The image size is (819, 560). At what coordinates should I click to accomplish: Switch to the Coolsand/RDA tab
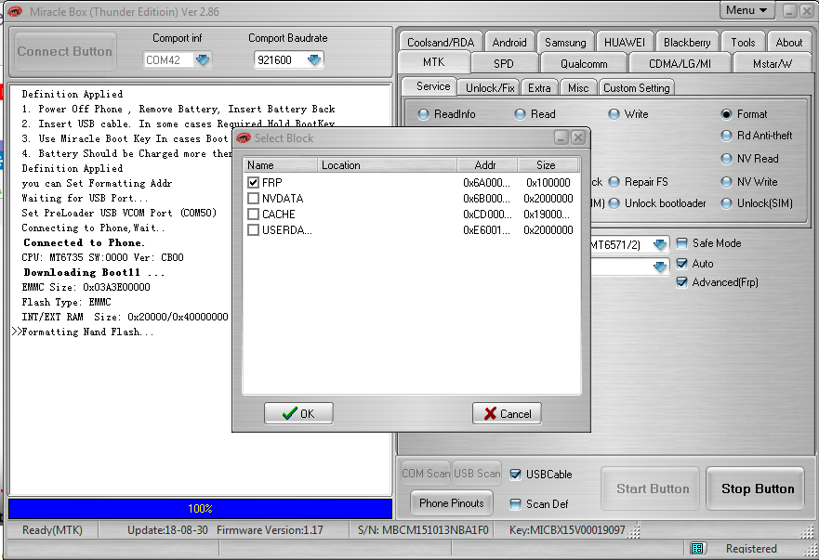tap(441, 43)
